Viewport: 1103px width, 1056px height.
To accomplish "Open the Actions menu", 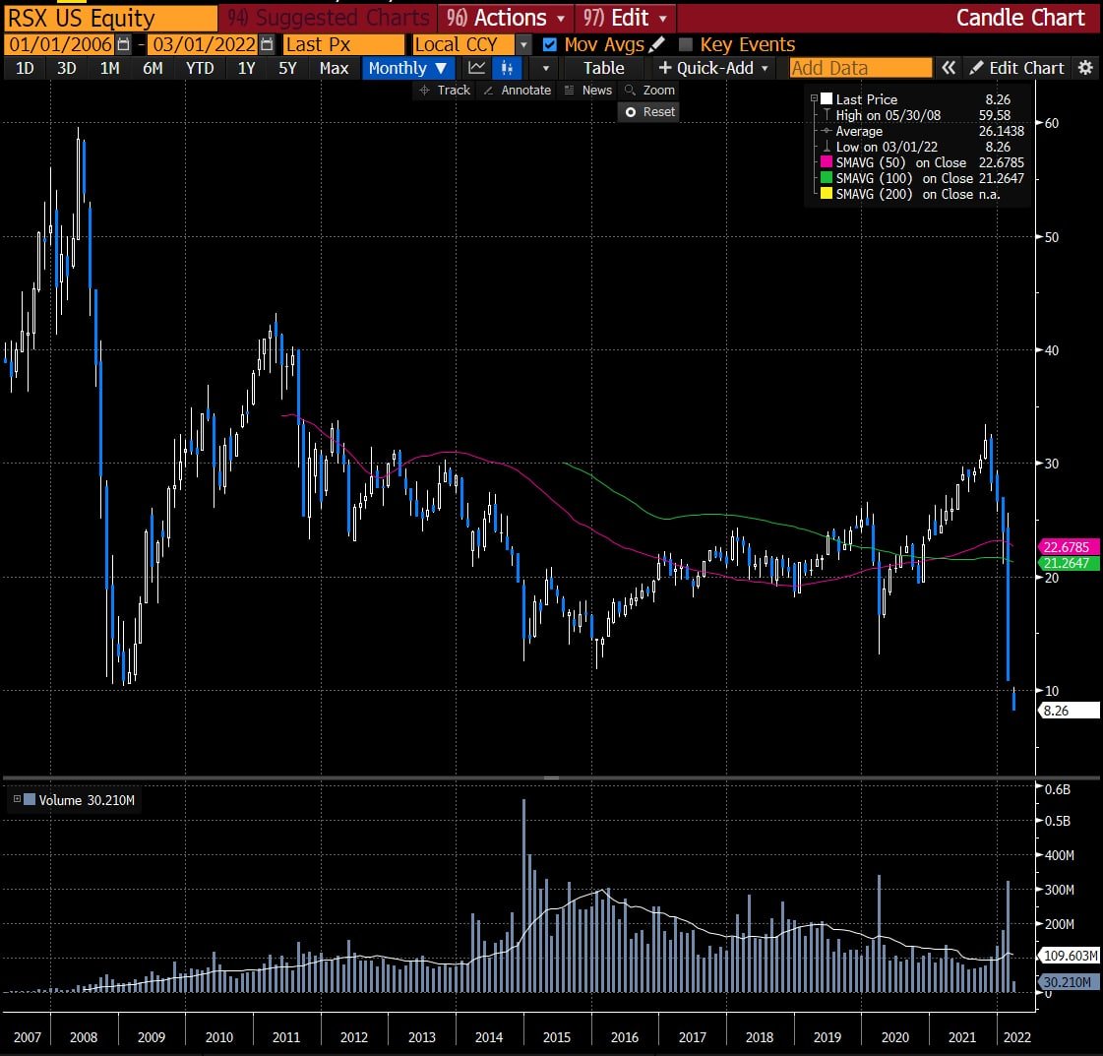I will [505, 18].
